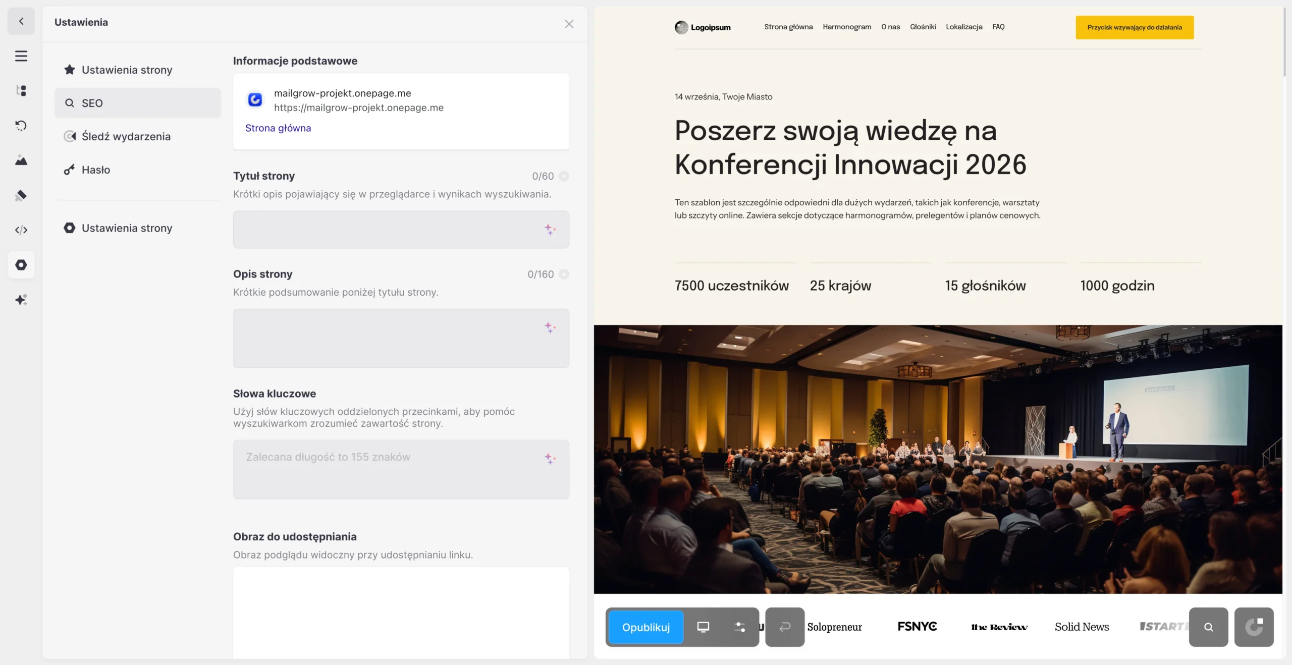Image resolution: width=1292 pixels, height=665 pixels.
Task: Open the Śledź wydarzenia tab
Action: (x=138, y=136)
